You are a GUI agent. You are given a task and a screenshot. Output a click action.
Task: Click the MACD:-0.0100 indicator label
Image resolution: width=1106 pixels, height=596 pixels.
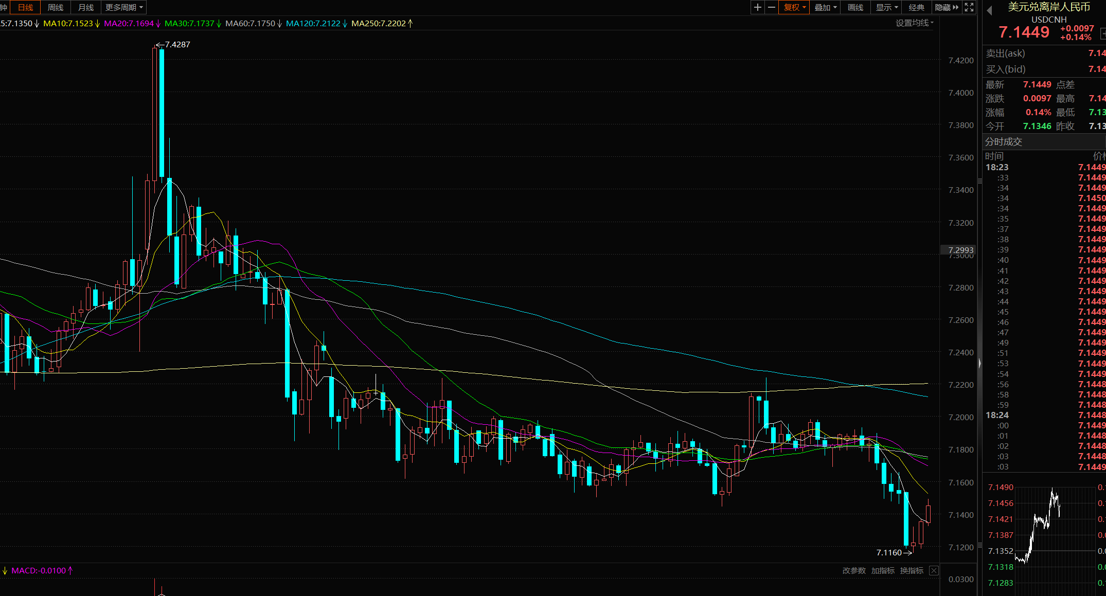click(39, 571)
